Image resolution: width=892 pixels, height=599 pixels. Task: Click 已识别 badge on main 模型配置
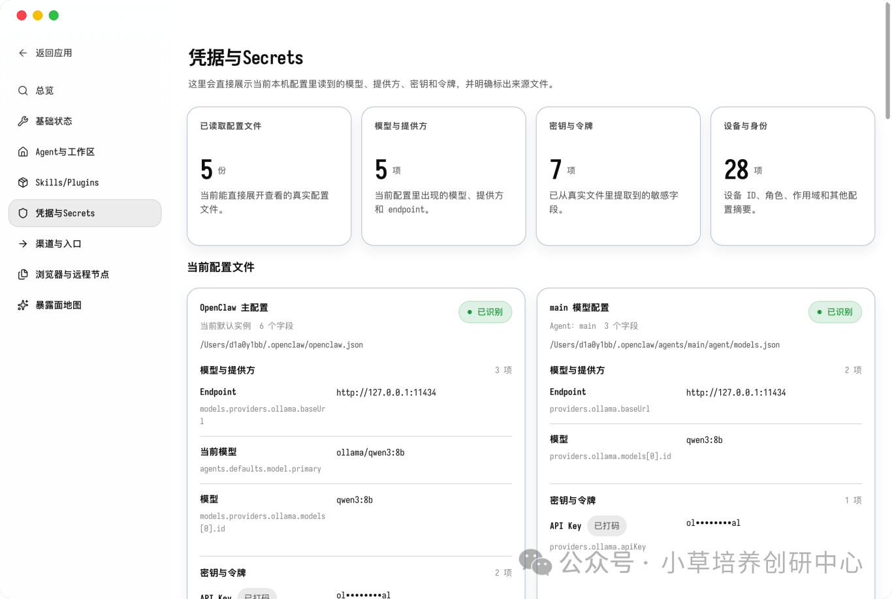pyautogui.click(x=835, y=312)
